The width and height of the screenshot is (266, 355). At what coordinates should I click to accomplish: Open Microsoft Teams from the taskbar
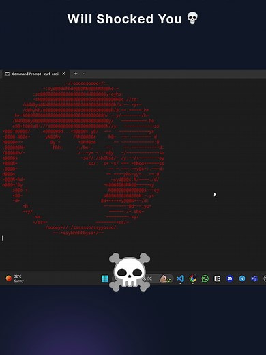tap(254, 279)
